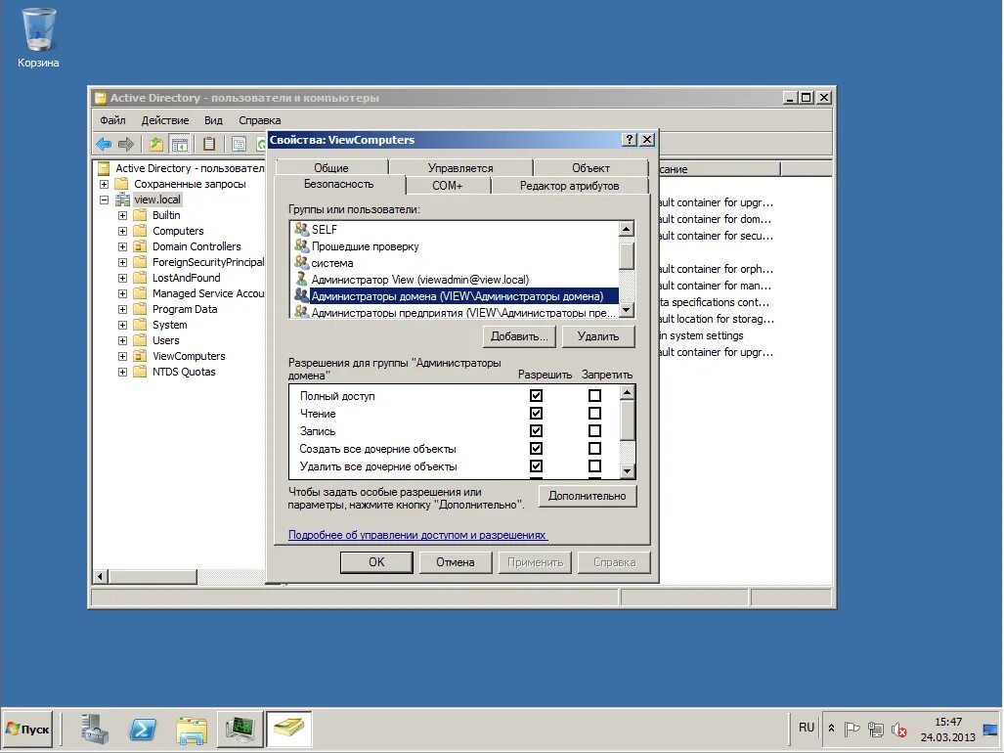
Task: Click the Дополнительно button
Action: [588, 496]
